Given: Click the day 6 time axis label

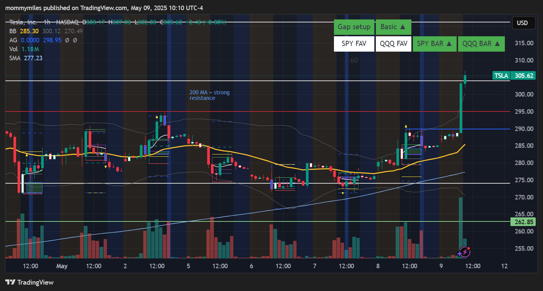Looking at the screenshot, I should click(251, 266).
